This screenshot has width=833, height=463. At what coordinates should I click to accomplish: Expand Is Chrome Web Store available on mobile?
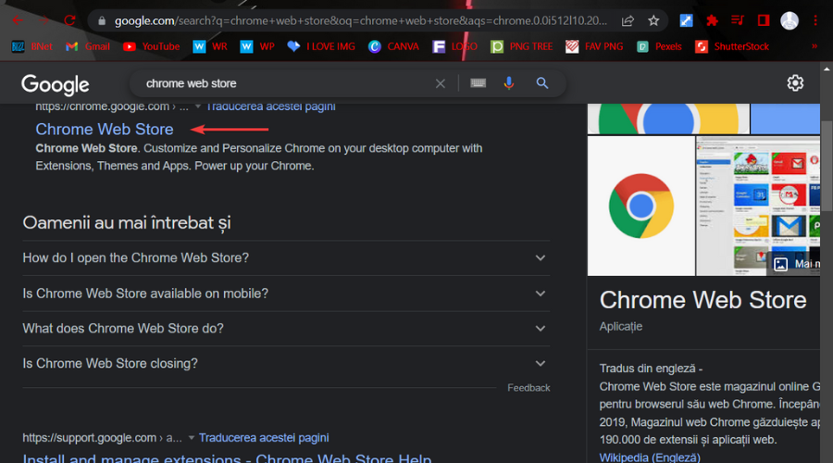(x=286, y=294)
